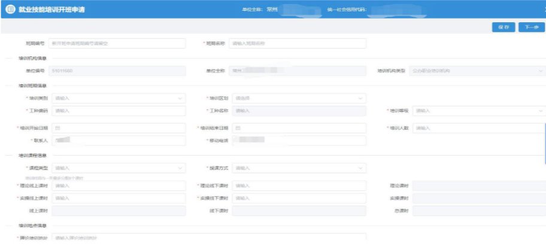Click the 实操线下课时 input field

[x=298, y=198]
